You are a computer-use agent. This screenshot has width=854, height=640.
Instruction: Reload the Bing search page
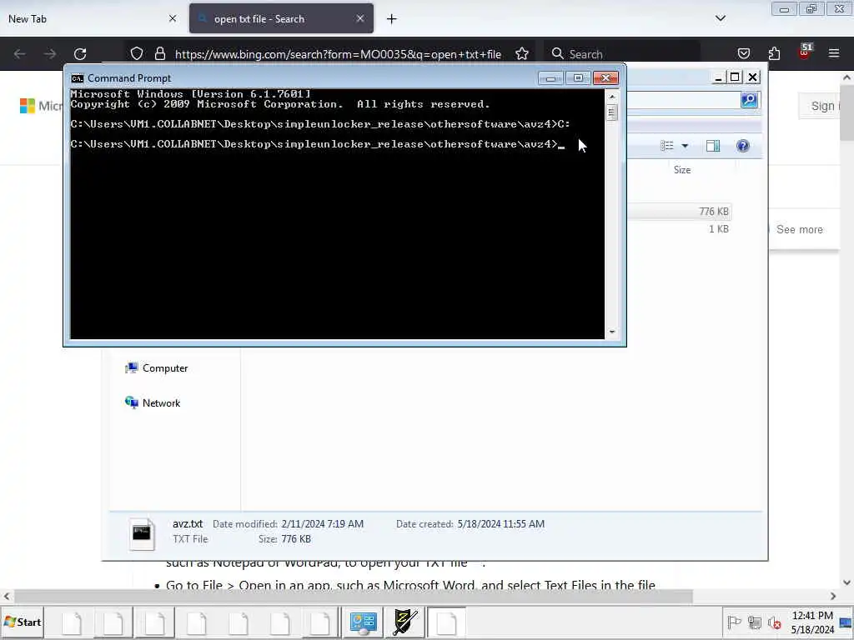pyautogui.click(x=80, y=54)
